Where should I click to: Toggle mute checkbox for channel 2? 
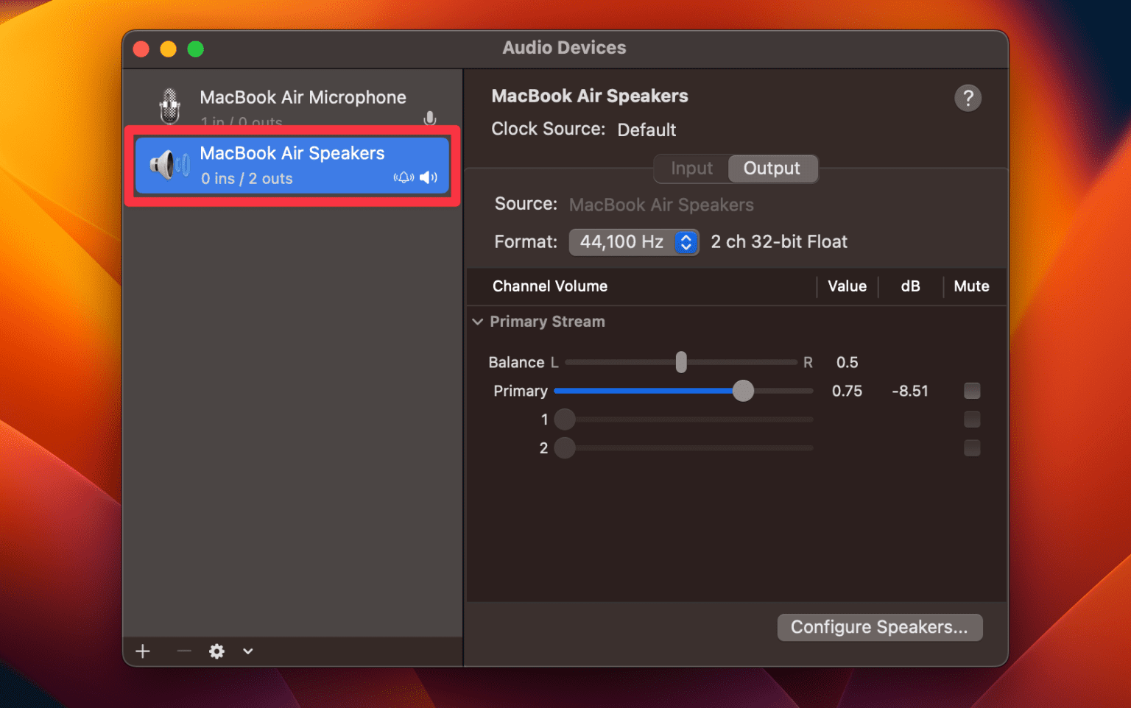(972, 448)
